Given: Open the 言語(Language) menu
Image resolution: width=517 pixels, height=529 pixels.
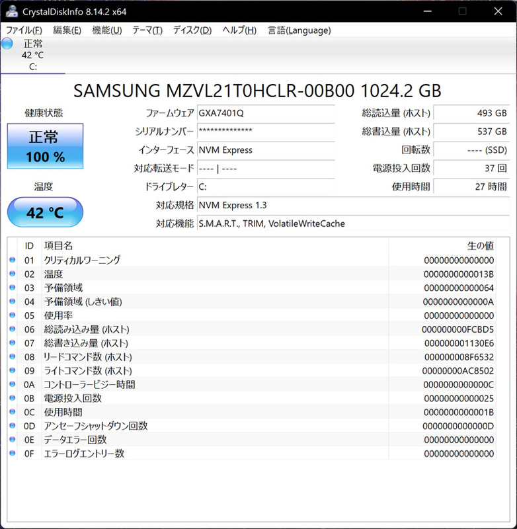Looking at the screenshot, I should (299, 30).
